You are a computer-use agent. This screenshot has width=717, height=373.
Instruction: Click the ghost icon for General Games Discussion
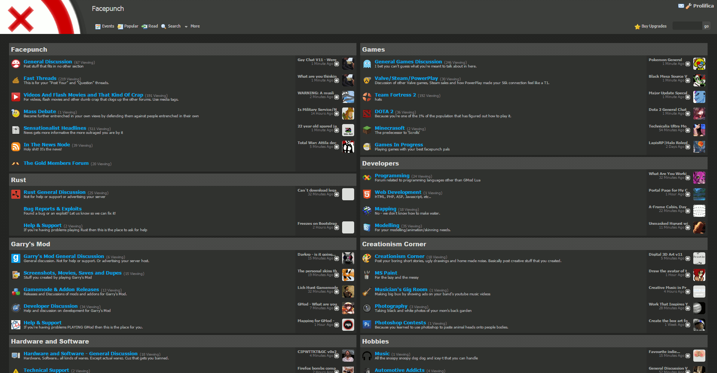point(367,64)
